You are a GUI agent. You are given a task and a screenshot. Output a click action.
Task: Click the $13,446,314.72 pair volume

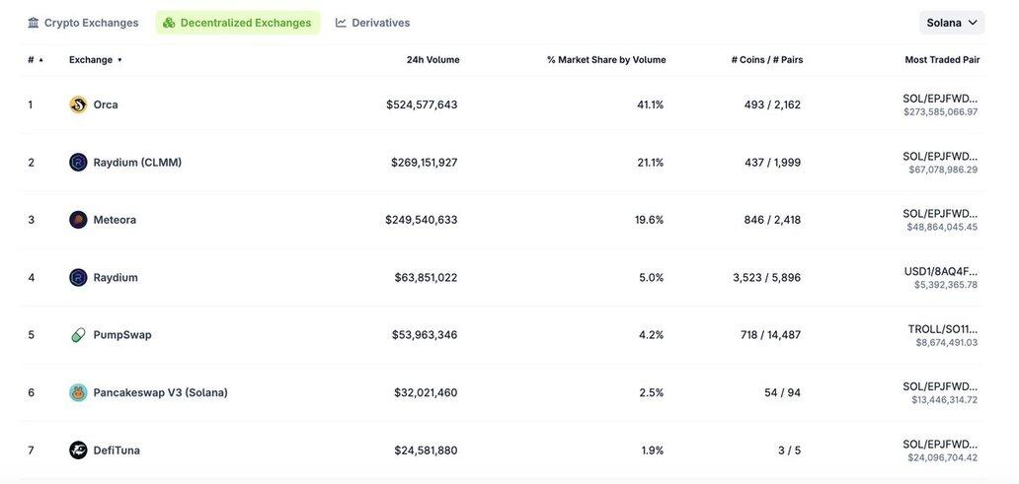click(x=945, y=400)
